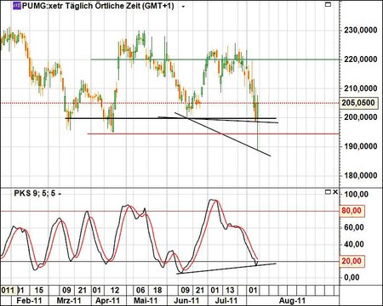This screenshot has height=306, width=383.
Task: Click the 220,0000 price axis label
Action: coord(361,59)
